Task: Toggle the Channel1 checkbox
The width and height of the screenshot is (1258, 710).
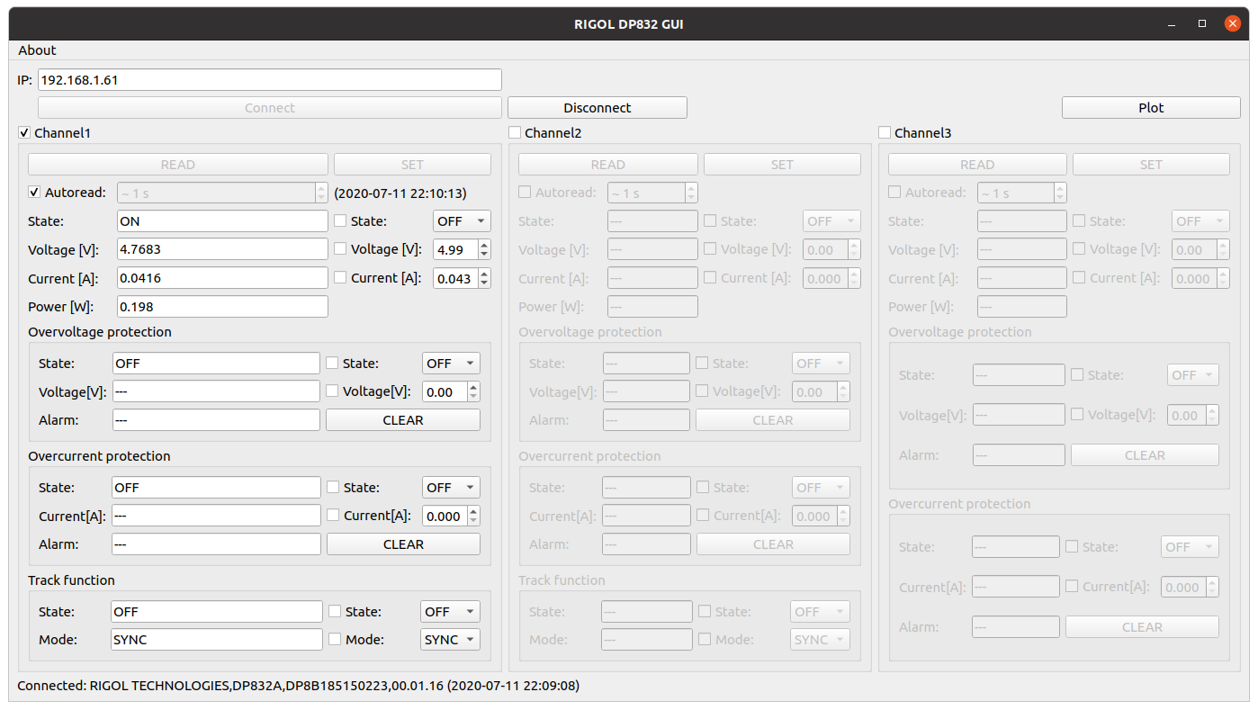Action: (x=24, y=133)
